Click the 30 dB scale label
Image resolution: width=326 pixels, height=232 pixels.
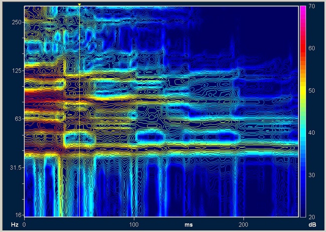(x=312, y=175)
